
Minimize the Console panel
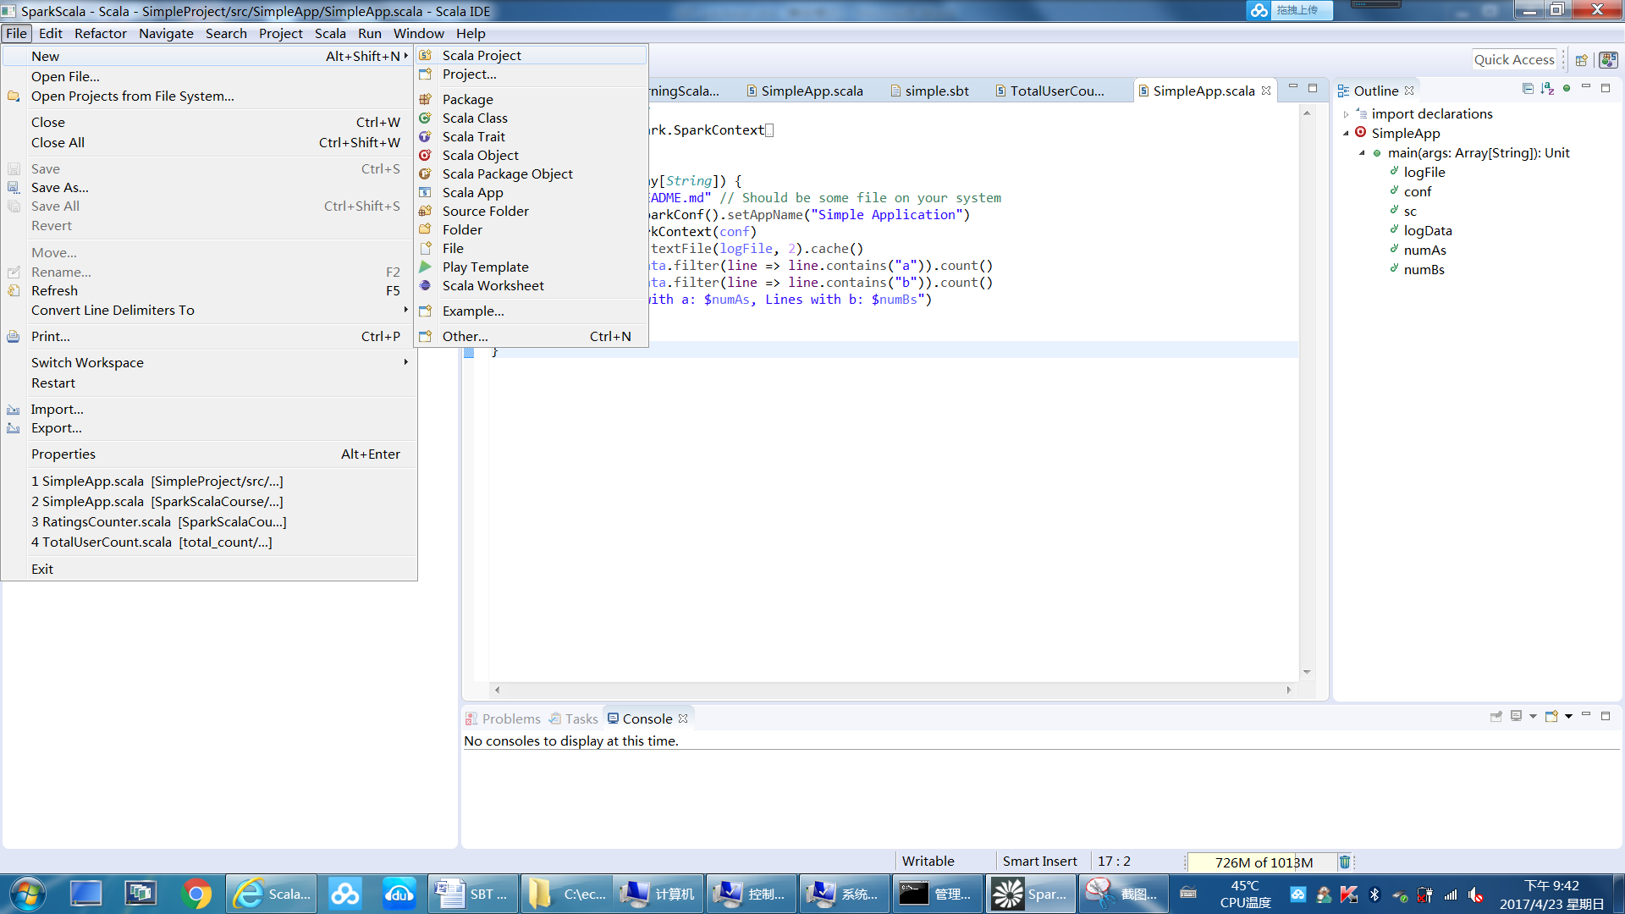[1586, 715]
